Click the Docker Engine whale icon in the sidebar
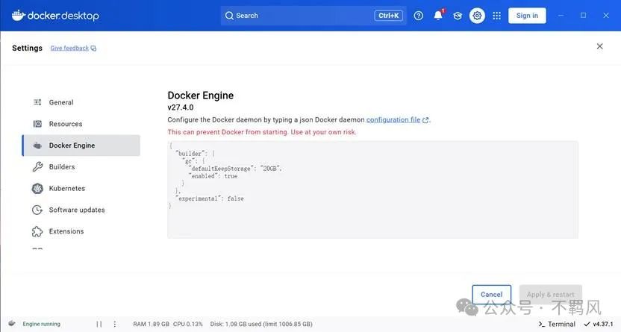Screen dimensions: 621x332 (x=37, y=145)
